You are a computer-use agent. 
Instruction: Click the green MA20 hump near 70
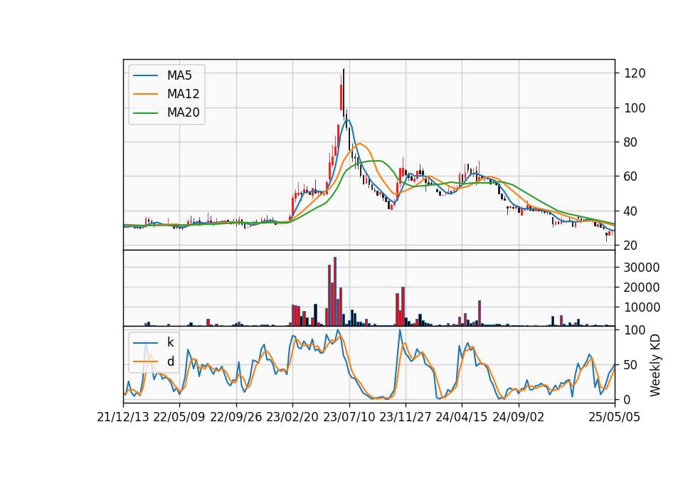point(376,161)
